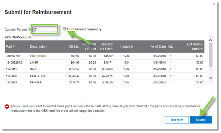This screenshot has width=221, height=133.
Task: Select part number 330867706
Action: pyautogui.click(x=13, y=56)
